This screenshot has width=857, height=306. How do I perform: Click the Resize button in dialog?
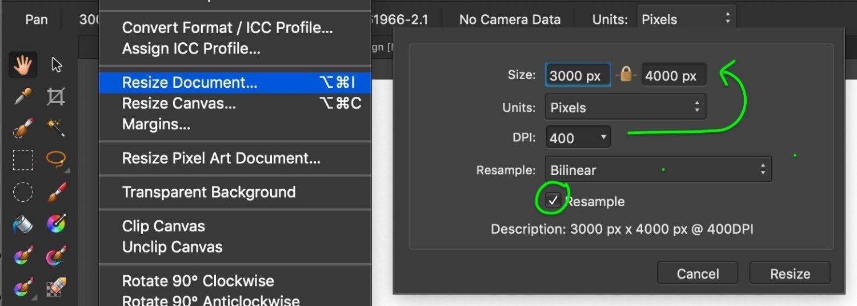pyautogui.click(x=790, y=274)
